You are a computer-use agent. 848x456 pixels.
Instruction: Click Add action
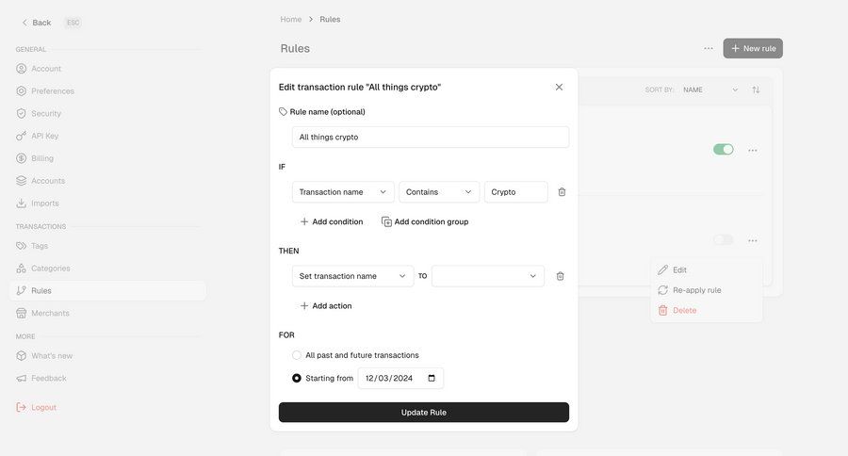tap(326, 305)
